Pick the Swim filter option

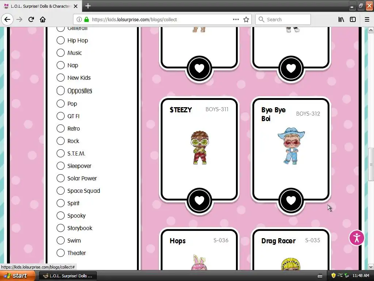click(61, 240)
